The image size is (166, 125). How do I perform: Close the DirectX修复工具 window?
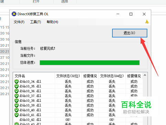pyautogui.click(x=144, y=14)
